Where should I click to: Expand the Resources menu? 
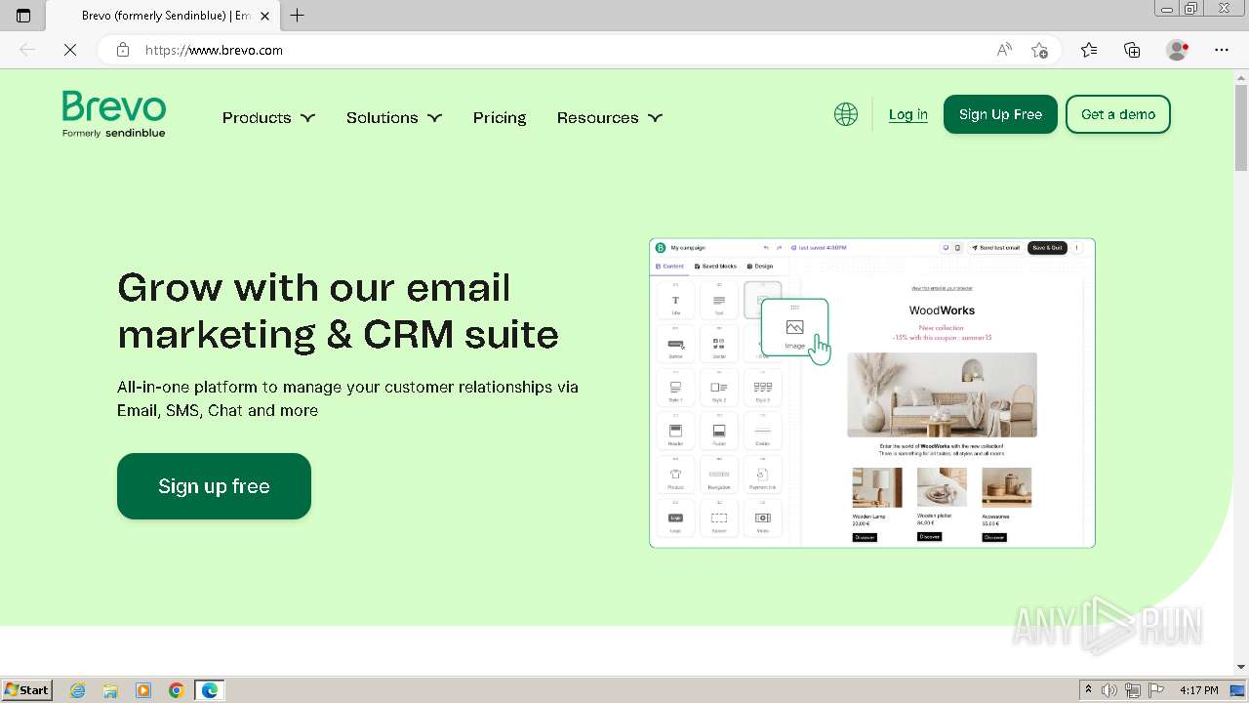(x=610, y=117)
